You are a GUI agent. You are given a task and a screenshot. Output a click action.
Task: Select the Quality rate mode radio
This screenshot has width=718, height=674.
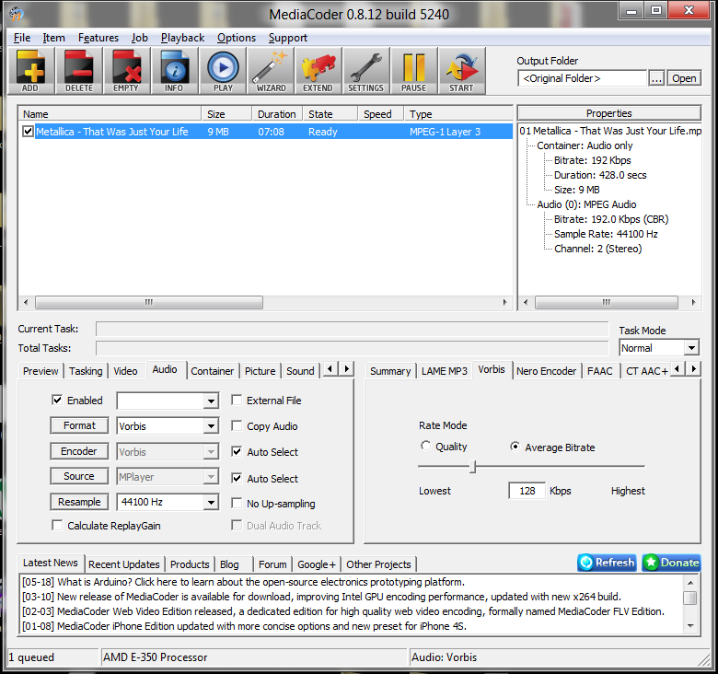(426, 446)
